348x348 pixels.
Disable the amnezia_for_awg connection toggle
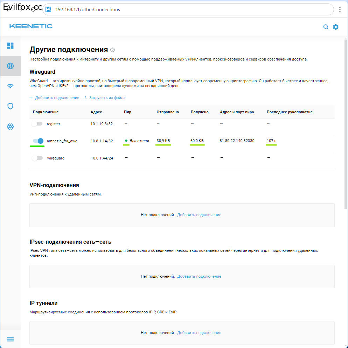tap(38, 141)
